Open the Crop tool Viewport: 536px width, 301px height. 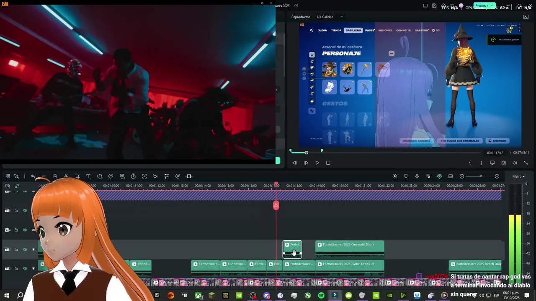point(77,176)
